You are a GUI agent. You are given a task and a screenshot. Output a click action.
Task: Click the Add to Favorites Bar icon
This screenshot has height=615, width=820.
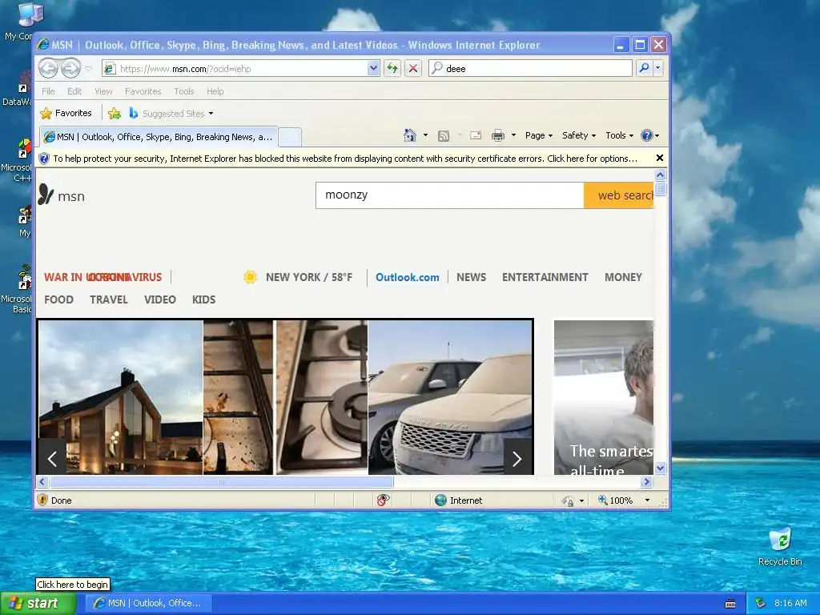(x=114, y=113)
